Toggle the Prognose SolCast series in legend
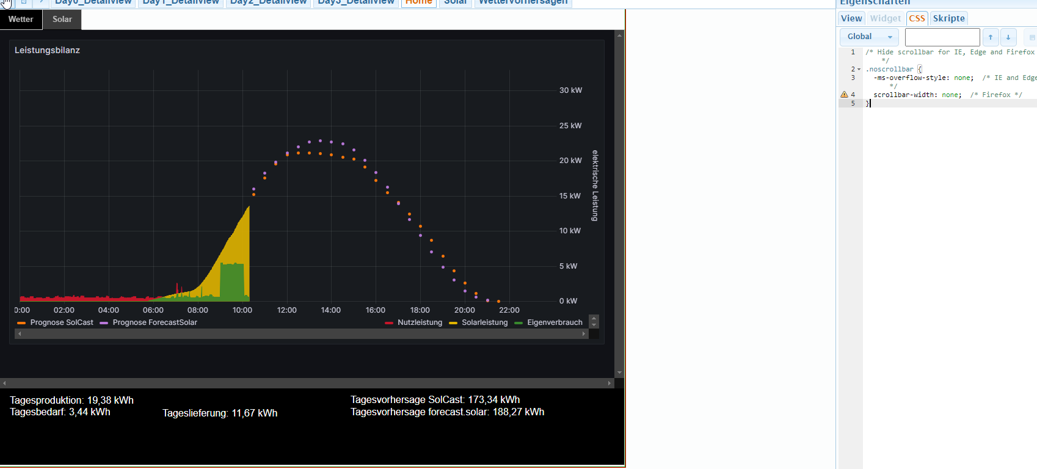The width and height of the screenshot is (1037, 469). coord(61,322)
